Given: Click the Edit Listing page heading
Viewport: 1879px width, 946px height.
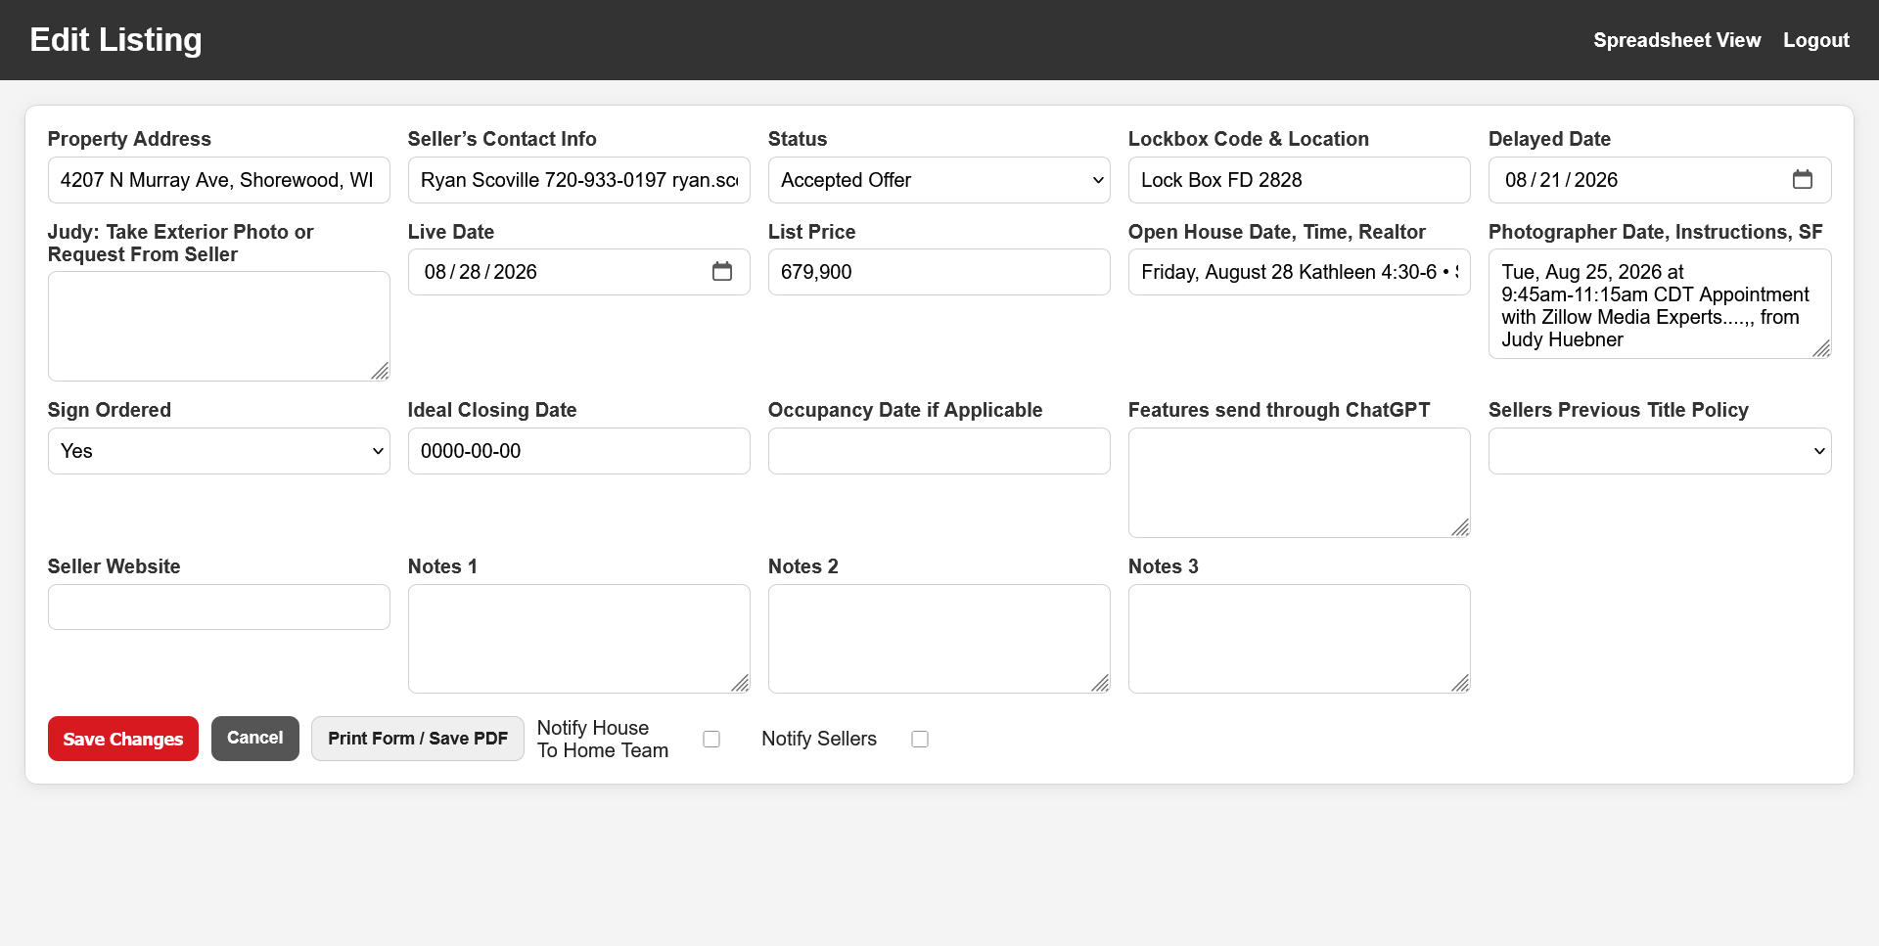Looking at the screenshot, I should click(x=115, y=40).
